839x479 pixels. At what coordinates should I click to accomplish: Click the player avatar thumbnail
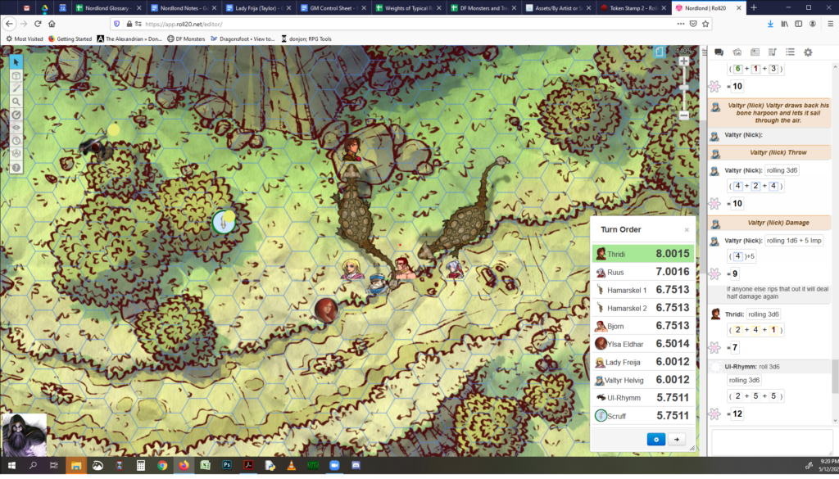pos(24,435)
